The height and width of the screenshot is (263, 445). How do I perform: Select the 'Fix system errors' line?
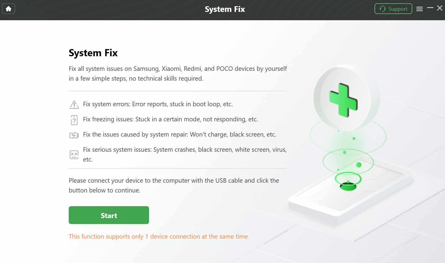(158, 104)
